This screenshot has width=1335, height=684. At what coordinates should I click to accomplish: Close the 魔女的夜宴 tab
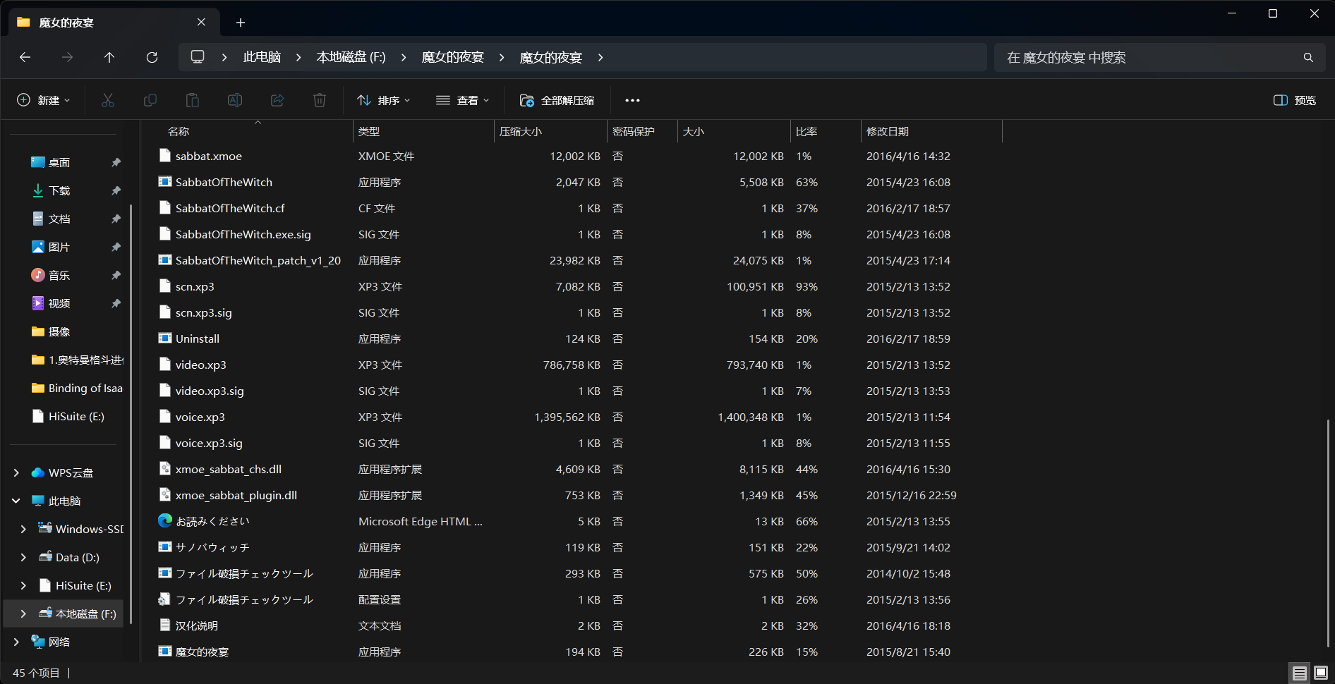click(x=201, y=22)
